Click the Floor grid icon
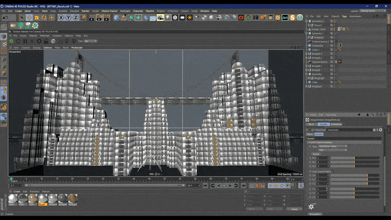 [x=153, y=18]
